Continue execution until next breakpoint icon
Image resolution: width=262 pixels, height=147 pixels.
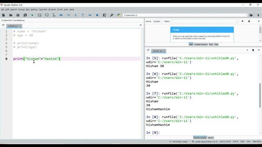pos(90,15)
